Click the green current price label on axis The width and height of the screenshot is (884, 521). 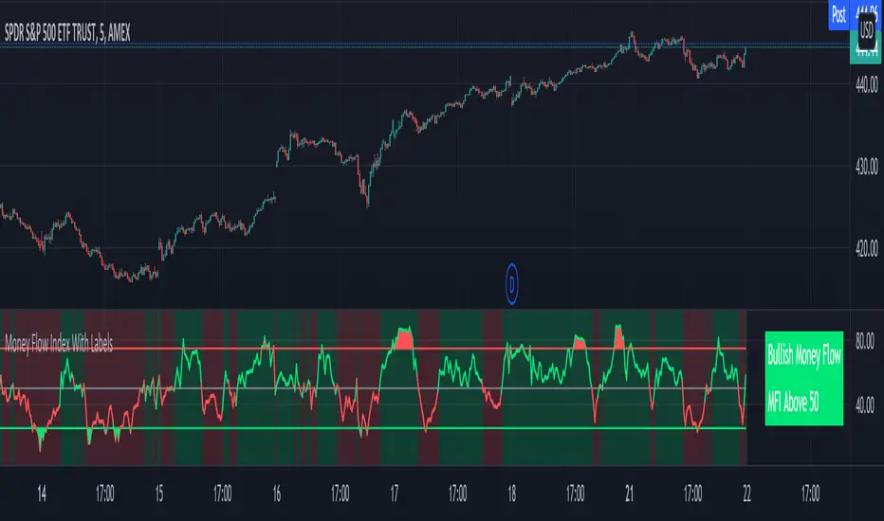click(865, 51)
